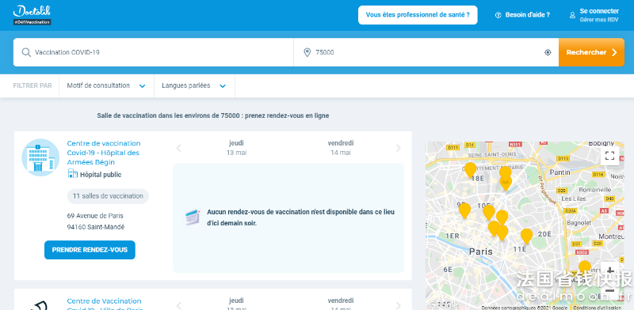The image size is (634, 310).
Task: Click the user profile icon
Action: (x=572, y=15)
